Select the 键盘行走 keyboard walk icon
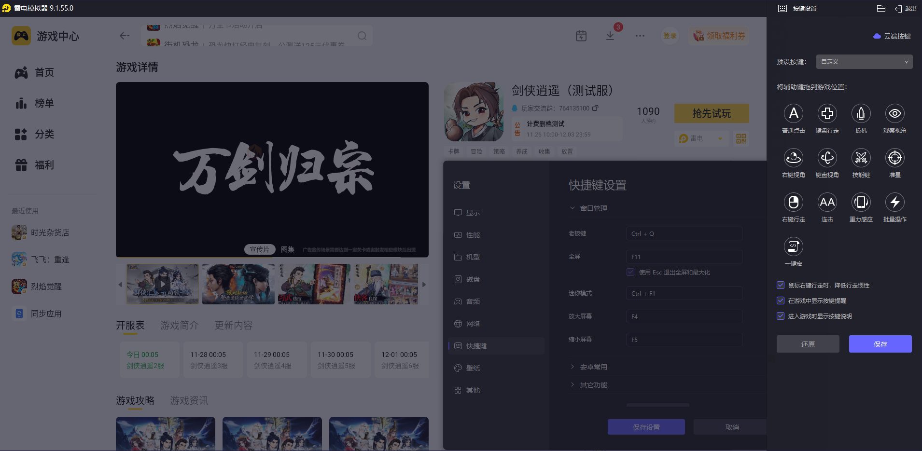This screenshot has height=451, width=922. 827,114
